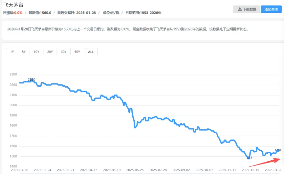
Task: Click the 1485 lowest data point
Action: point(249,158)
